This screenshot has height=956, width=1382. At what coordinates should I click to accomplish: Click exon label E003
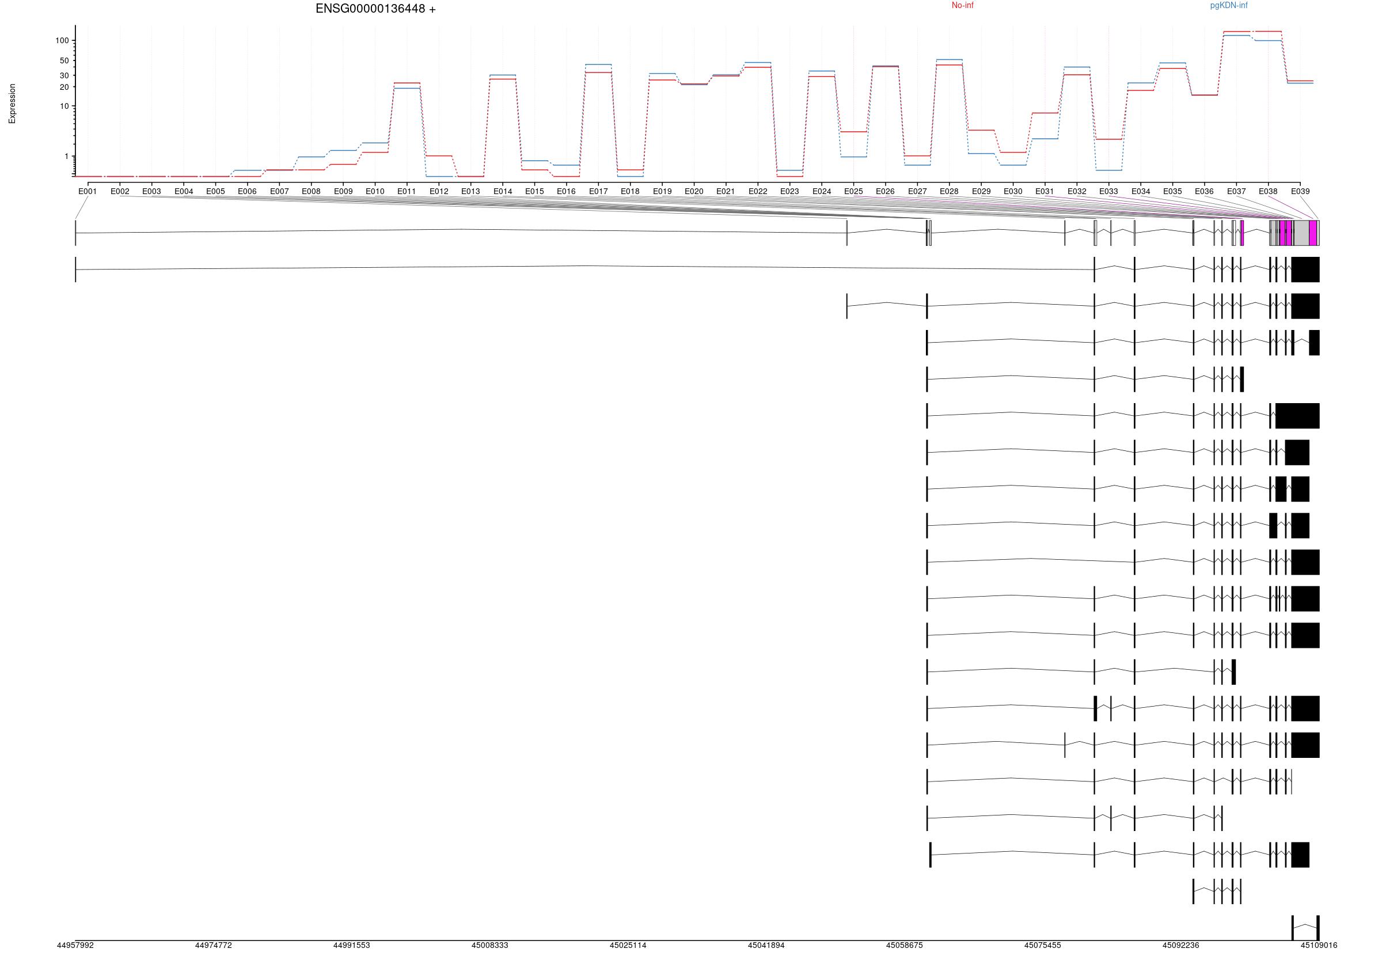151,192
